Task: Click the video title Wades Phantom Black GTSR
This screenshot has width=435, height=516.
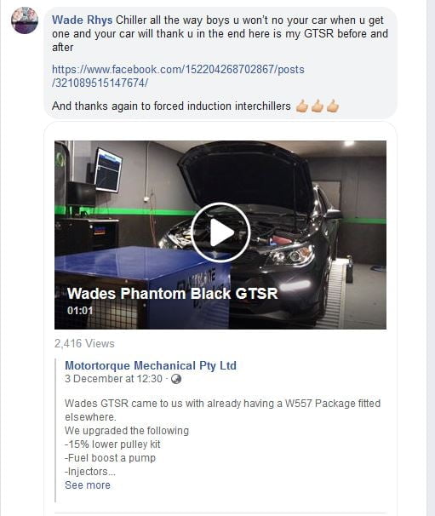Action: (x=173, y=293)
